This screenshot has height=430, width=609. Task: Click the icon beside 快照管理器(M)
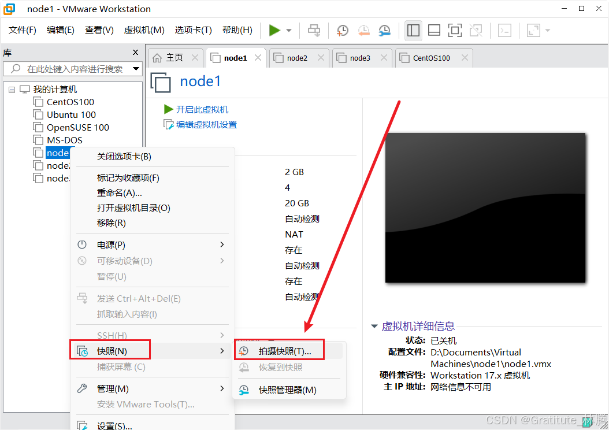[x=243, y=390]
